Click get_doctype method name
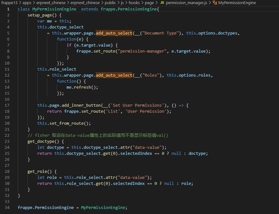 (x=41, y=142)
